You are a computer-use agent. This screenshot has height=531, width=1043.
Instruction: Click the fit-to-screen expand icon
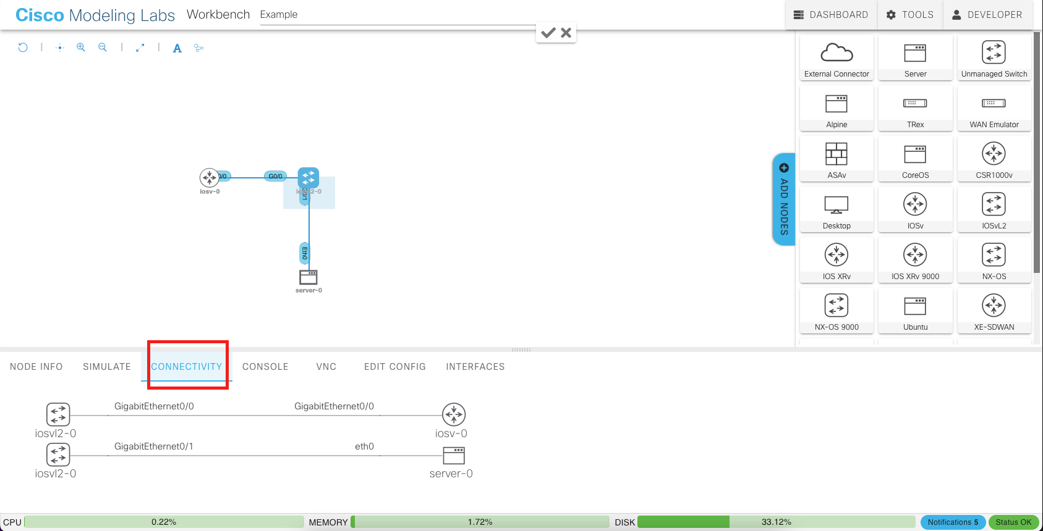(140, 48)
